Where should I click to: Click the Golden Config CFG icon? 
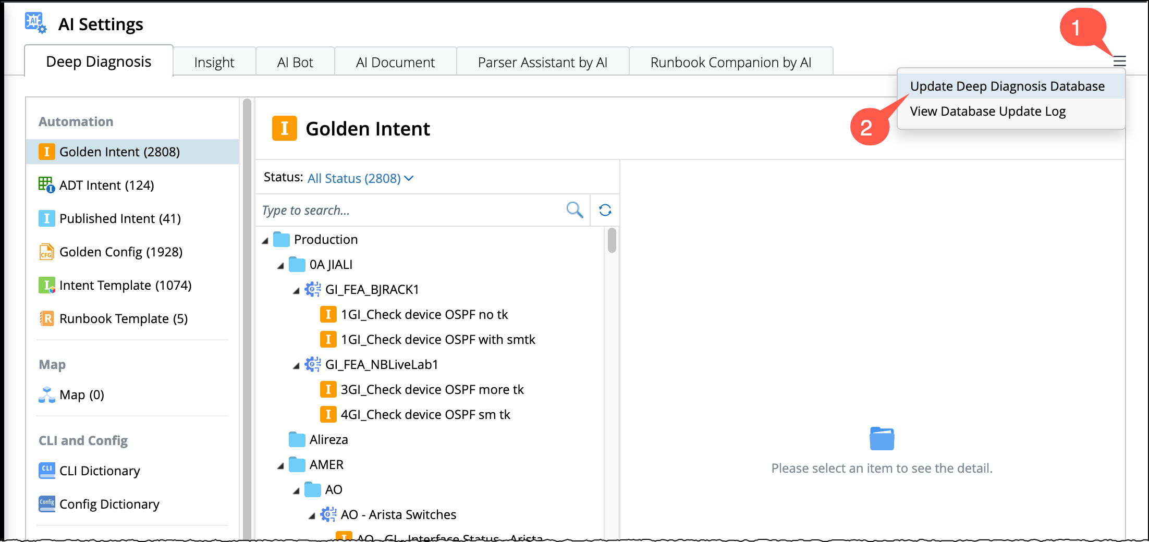pyautogui.click(x=46, y=252)
